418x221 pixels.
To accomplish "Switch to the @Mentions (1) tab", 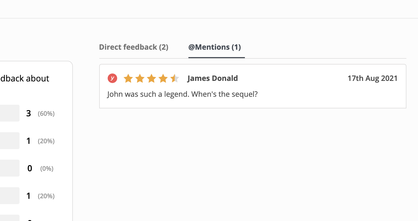I will point(215,47).
